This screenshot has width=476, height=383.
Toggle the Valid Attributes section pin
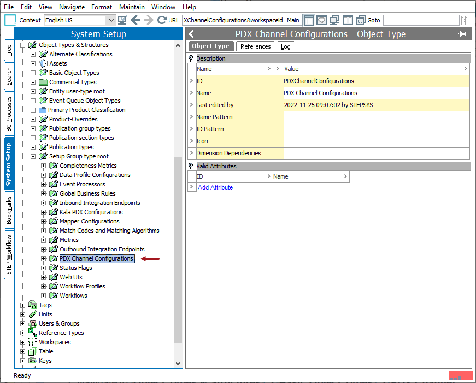pyautogui.click(x=191, y=166)
